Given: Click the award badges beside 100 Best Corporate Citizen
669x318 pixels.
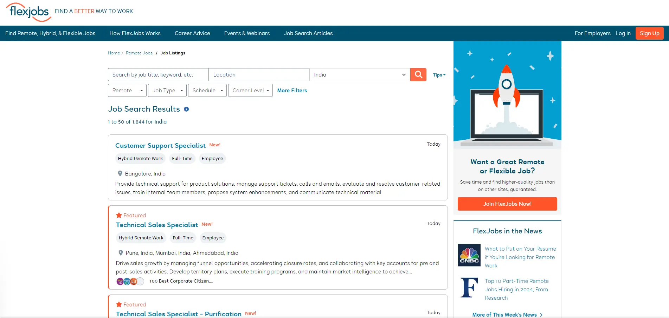Looking at the screenshot, I should pyautogui.click(x=130, y=281).
